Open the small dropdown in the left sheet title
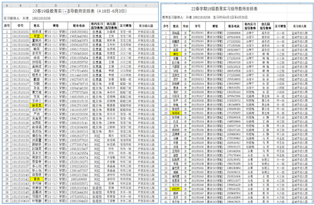 click(66, 12)
